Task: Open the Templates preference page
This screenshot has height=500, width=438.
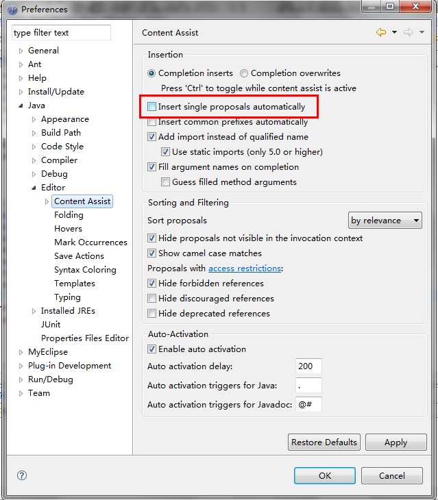Action: pyautogui.click(x=75, y=284)
